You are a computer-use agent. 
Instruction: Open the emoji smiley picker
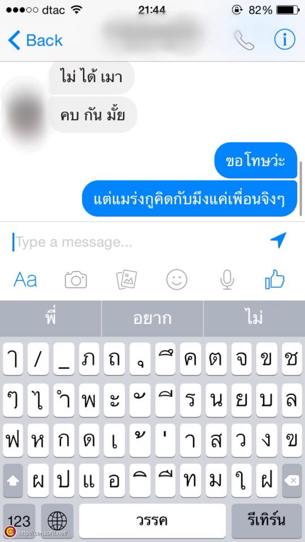[177, 279]
